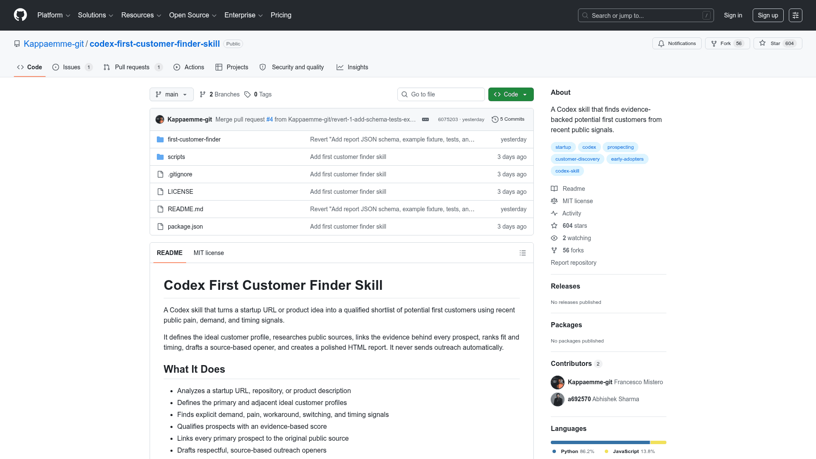
Task: Select the MIT license tab in file viewer
Action: (x=209, y=253)
